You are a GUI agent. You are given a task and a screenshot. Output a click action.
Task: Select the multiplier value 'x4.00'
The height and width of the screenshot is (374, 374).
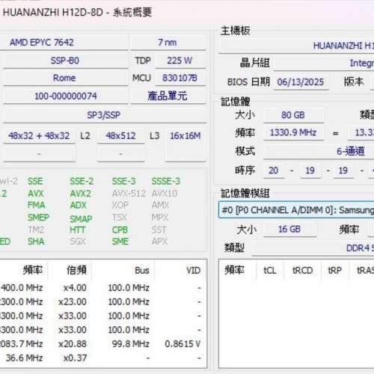pyautogui.click(x=75, y=288)
